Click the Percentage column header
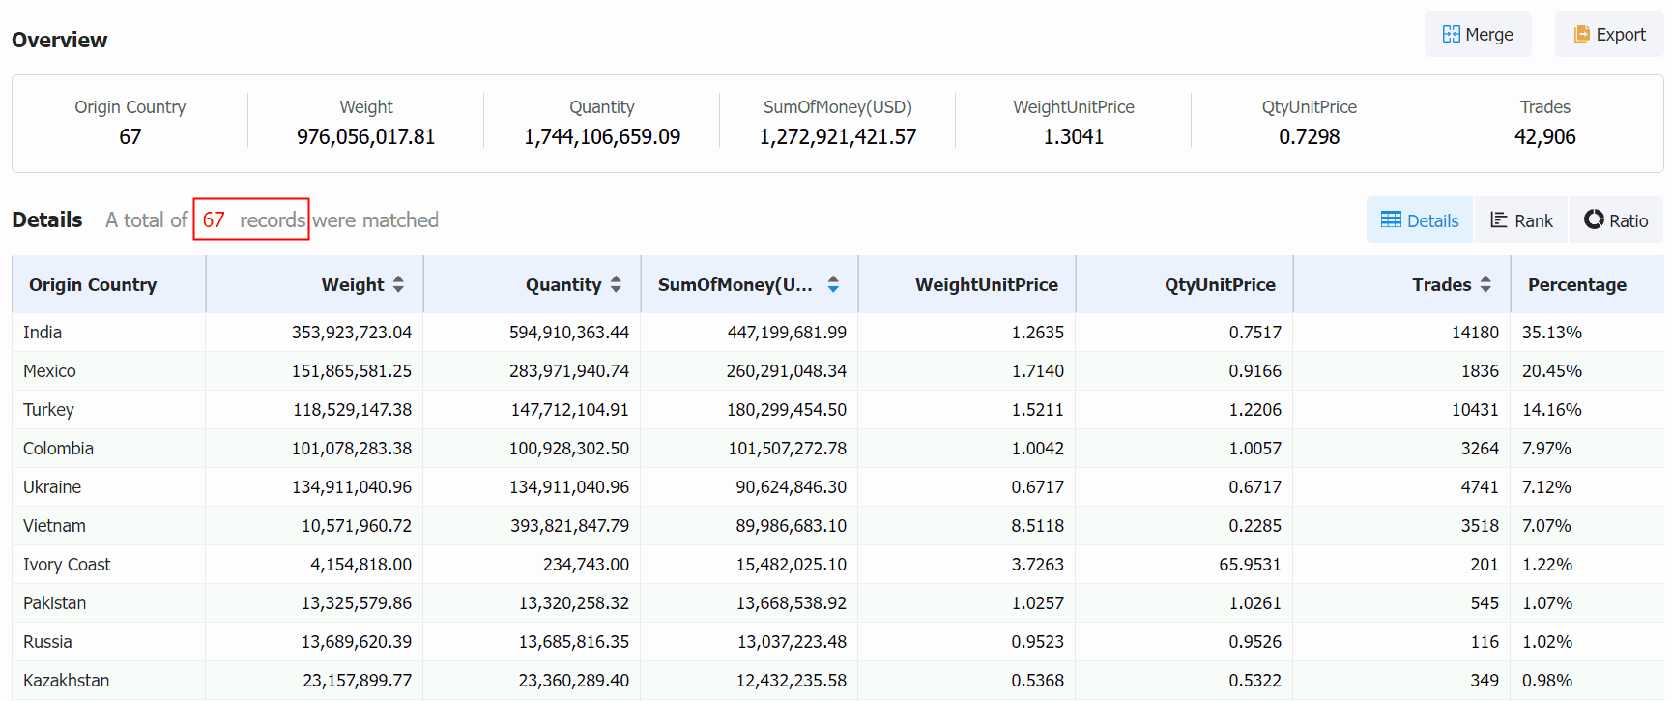 click(x=1577, y=284)
